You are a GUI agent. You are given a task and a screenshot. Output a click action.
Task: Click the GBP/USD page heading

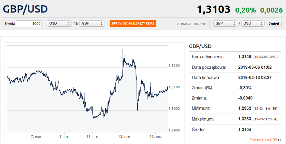25,9
